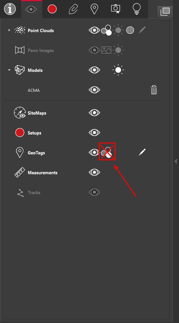179x323 pixels.
Task: Hide Point Clouds visibility eye
Action: pyautogui.click(x=94, y=30)
